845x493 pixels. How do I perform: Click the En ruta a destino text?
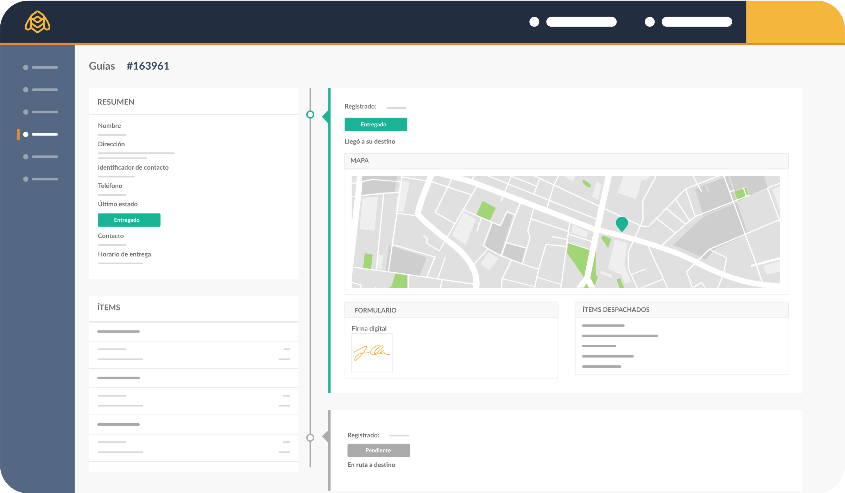[x=371, y=465]
